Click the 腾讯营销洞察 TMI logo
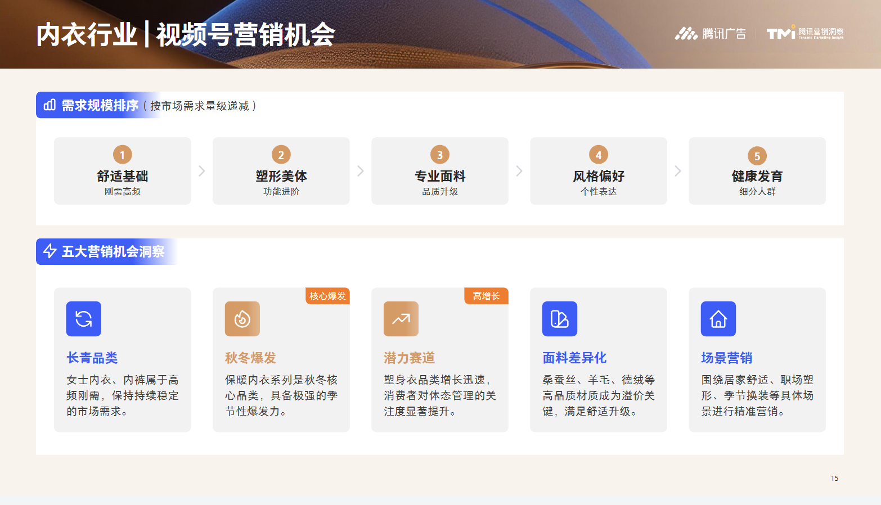Image resolution: width=881 pixels, height=505 pixels. pyautogui.click(x=805, y=33)
